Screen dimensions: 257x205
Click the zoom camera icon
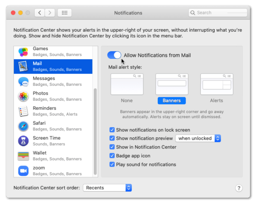pyautogui.click(x=23, y=171)
